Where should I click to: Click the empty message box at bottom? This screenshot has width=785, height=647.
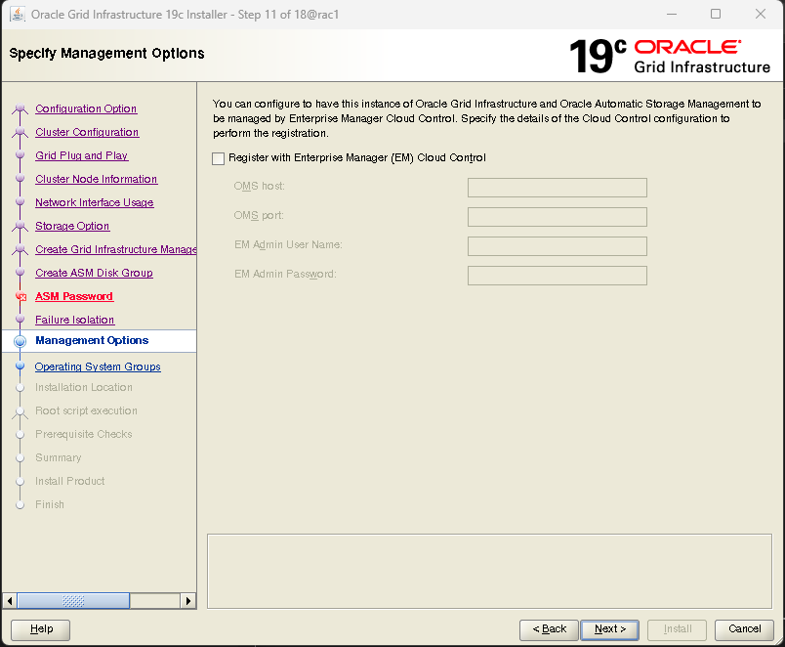point(489,572)
